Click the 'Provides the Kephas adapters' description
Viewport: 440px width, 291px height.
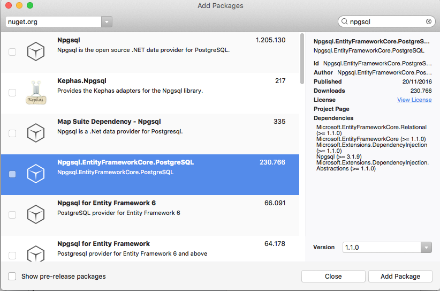click(130, 91)
